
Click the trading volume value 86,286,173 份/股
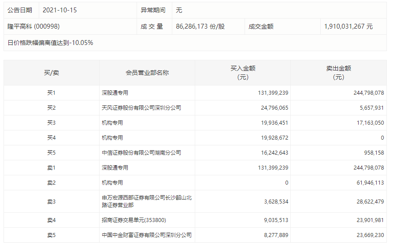point(200,26)
